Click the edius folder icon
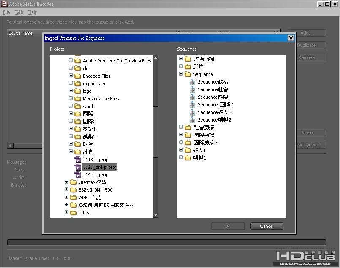Viewport: 340px width, 268px height. tap(73, 213)
